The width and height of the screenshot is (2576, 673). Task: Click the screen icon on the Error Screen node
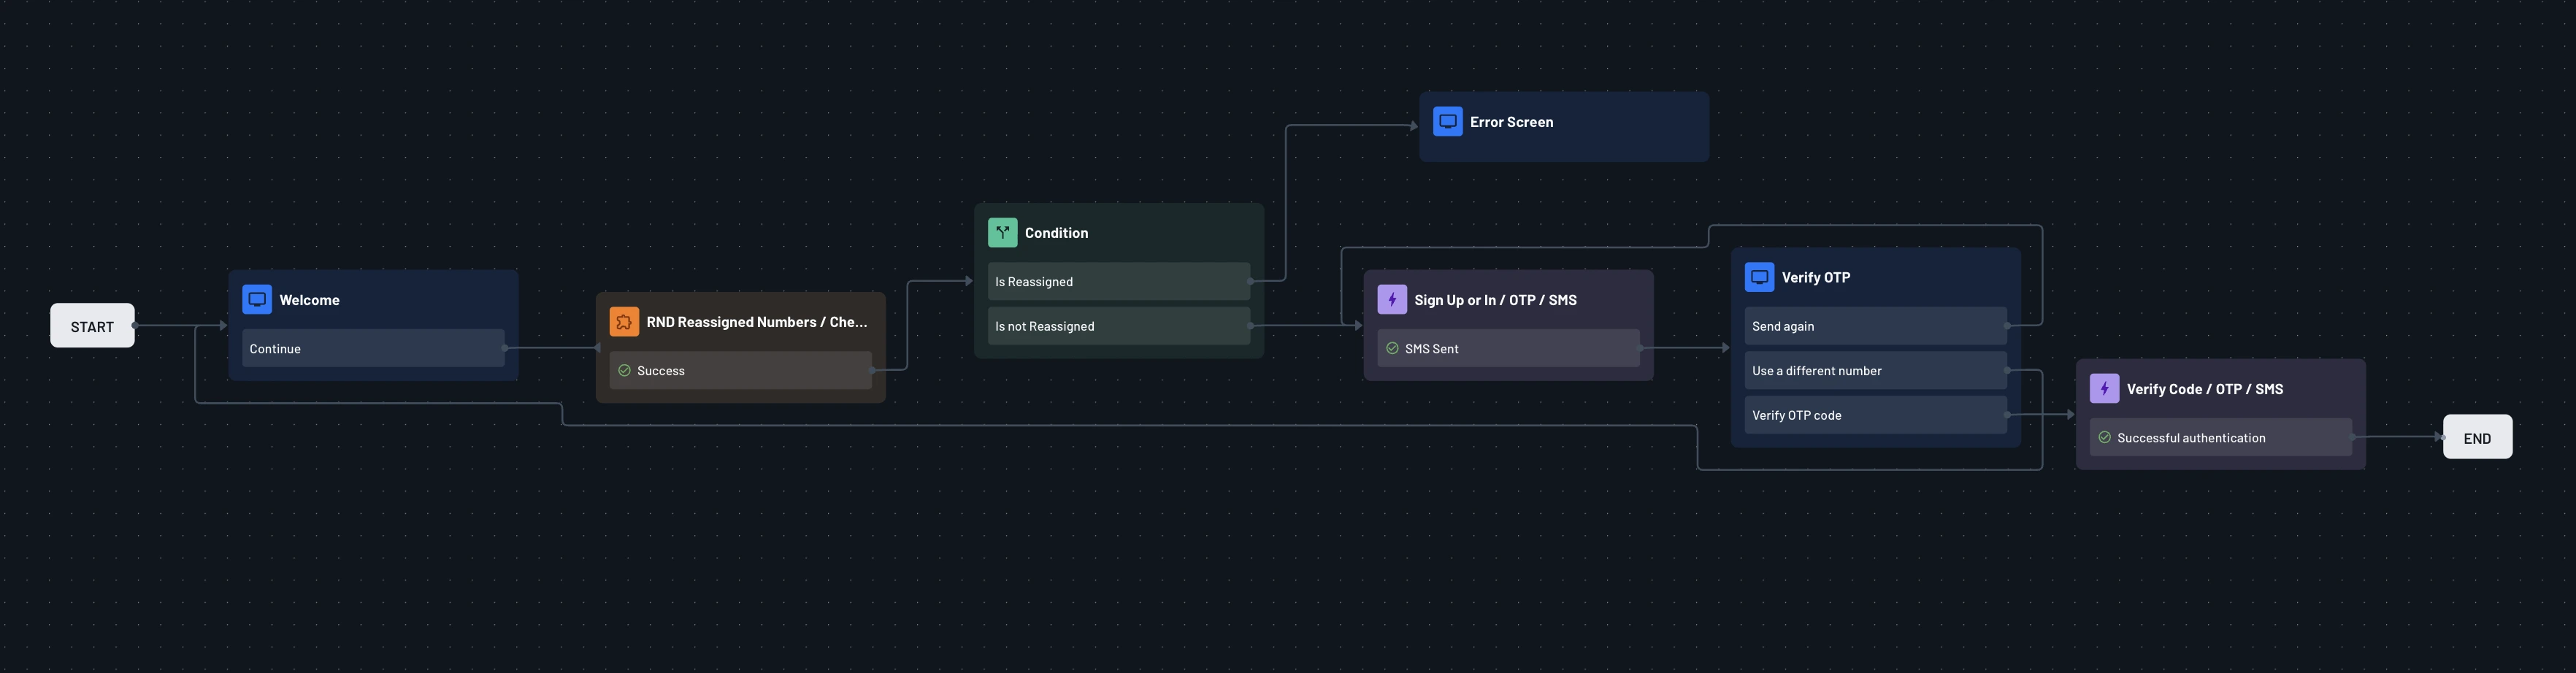(x=1447, y=121)
